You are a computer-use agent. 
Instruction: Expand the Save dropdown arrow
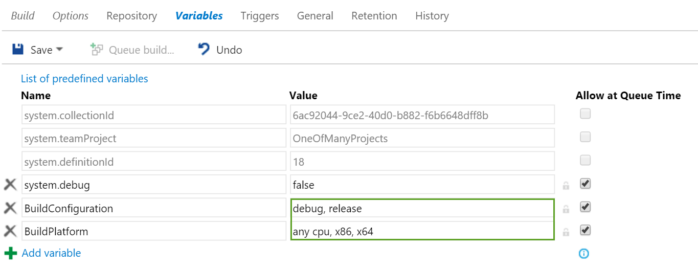pyautogui.click(x=59, y=50)
